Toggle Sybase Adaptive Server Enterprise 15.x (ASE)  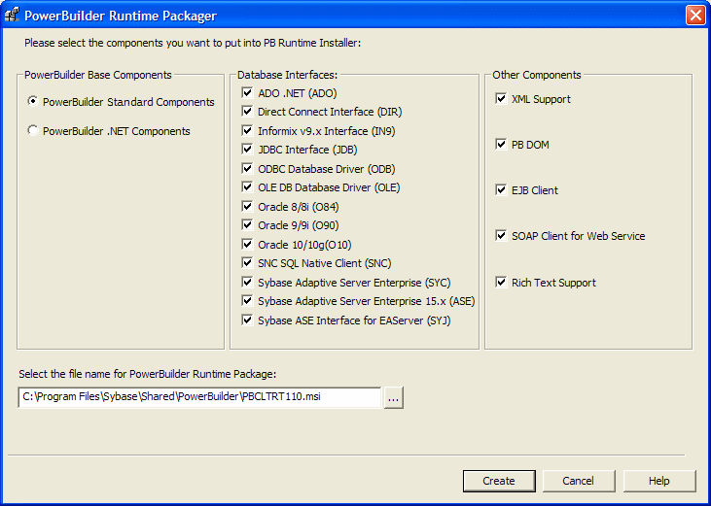point(247,301)
